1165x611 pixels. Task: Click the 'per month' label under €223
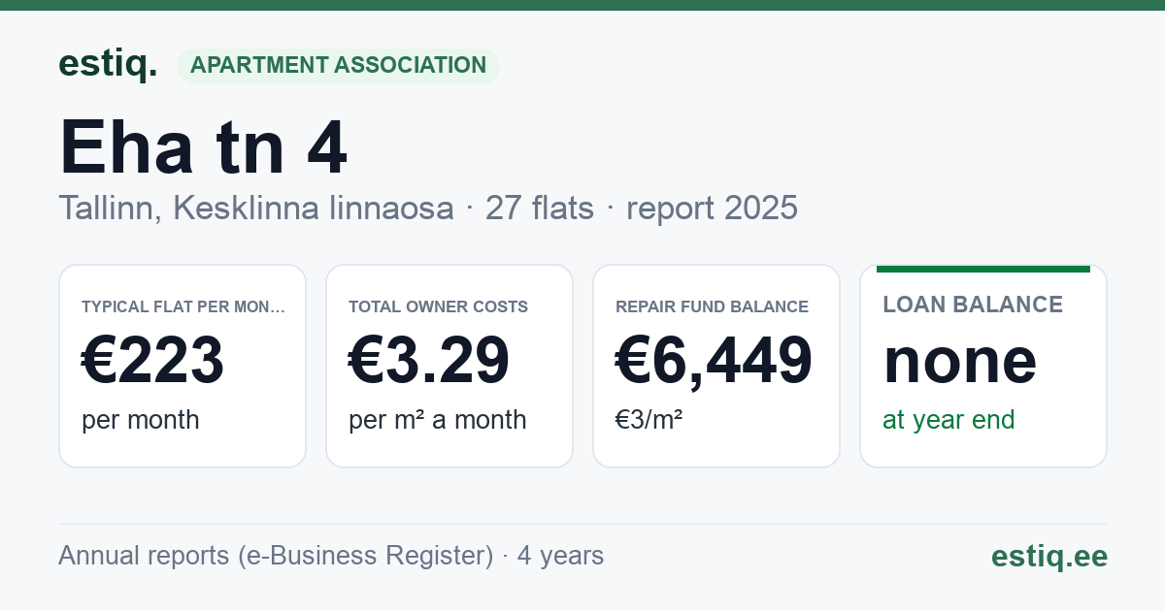[x=141, y=420]
